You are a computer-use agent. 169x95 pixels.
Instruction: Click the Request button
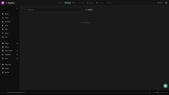[160, 3]
